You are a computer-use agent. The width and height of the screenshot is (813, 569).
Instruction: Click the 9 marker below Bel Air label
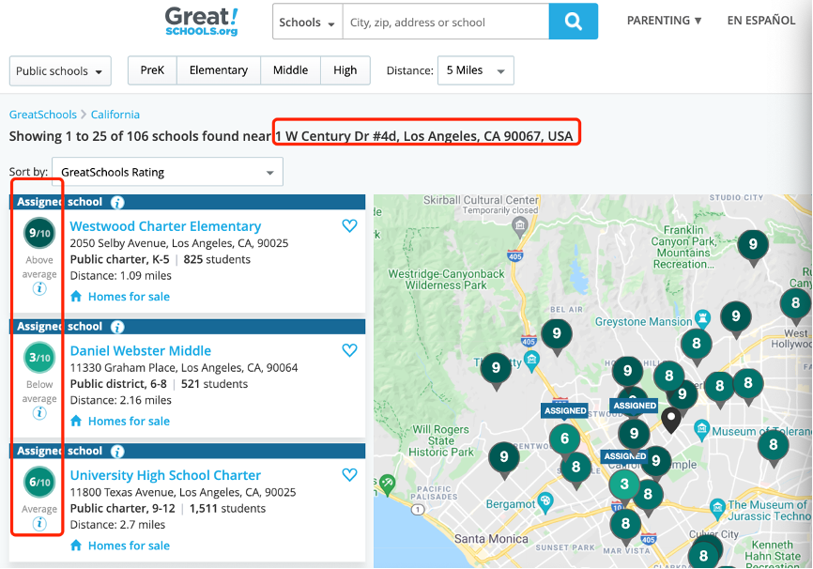[557, 335]
